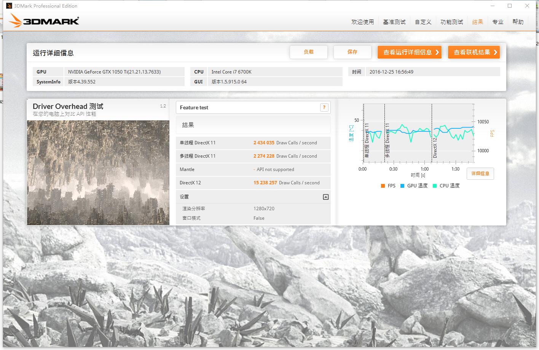The width and height of the screenshot is (539, 350).
Task: Switch to the 专业 tab
Action: pyautogui.click(x=498, y=22)
